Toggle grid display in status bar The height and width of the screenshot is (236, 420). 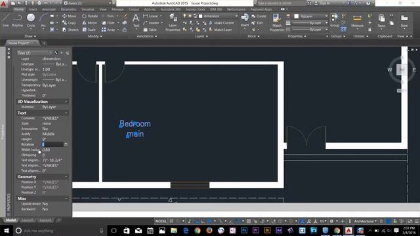[x=171, y=222]
